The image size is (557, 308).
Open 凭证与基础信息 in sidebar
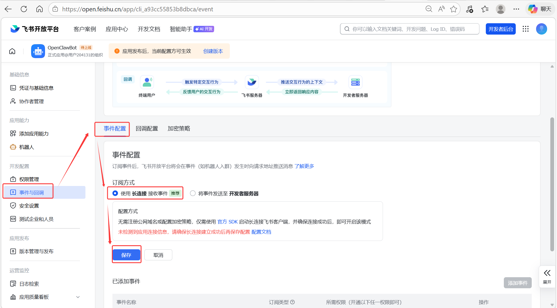[36, 88]
